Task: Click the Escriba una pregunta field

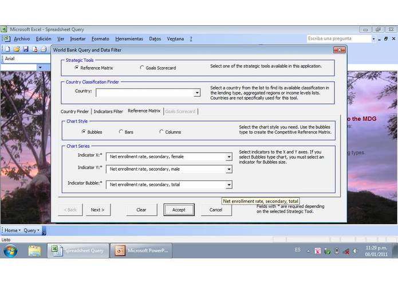Action: [x=339, y=38]
